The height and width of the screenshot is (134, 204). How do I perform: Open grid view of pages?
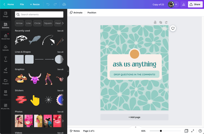[186, 131]
